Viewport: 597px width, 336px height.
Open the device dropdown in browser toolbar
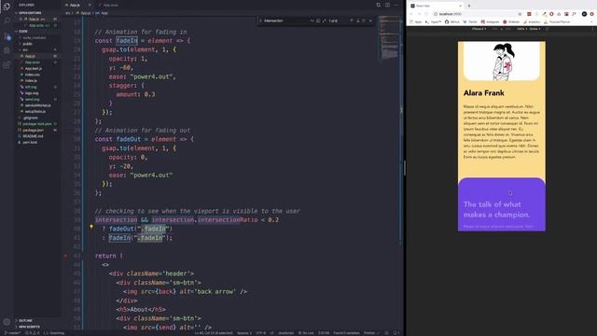(x=479, y=29)
